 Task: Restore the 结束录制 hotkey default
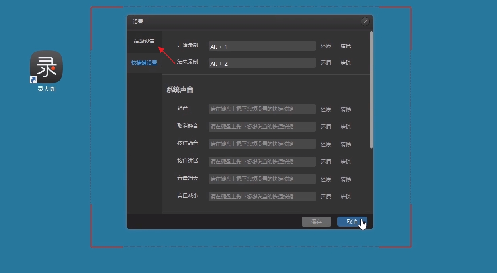(x=326, y=63)
